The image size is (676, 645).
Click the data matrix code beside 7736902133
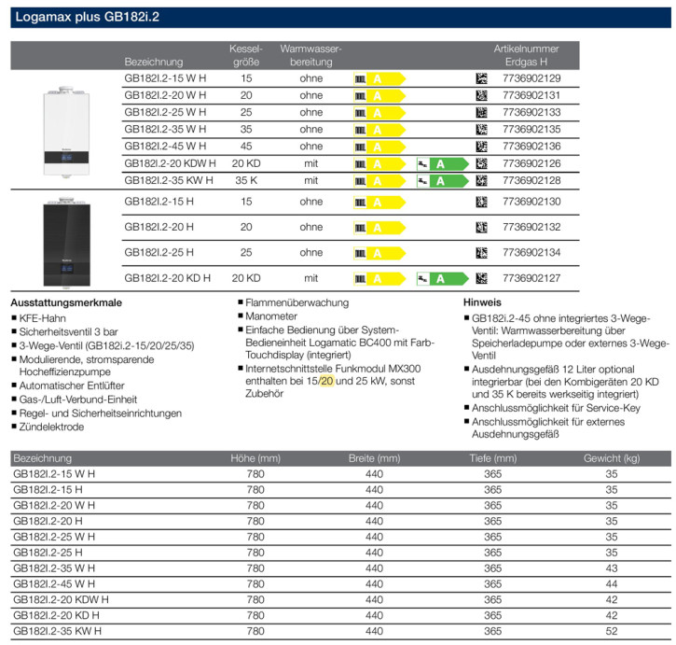coord(481,113)
